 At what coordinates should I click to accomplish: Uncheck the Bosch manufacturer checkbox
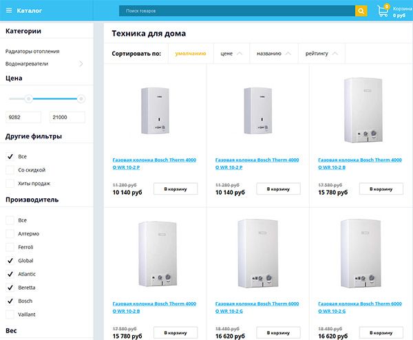coord(10,301)
